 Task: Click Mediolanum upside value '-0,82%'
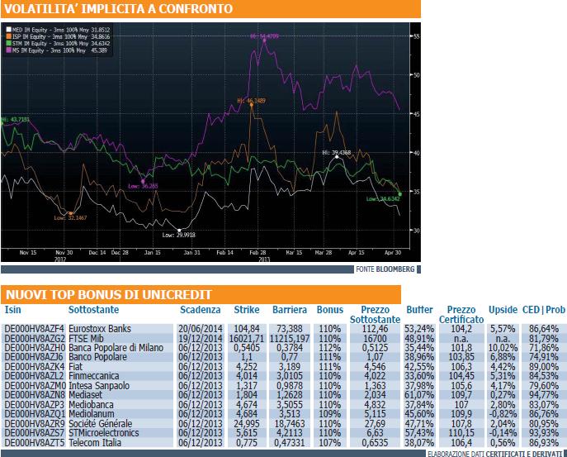point(503,413)
